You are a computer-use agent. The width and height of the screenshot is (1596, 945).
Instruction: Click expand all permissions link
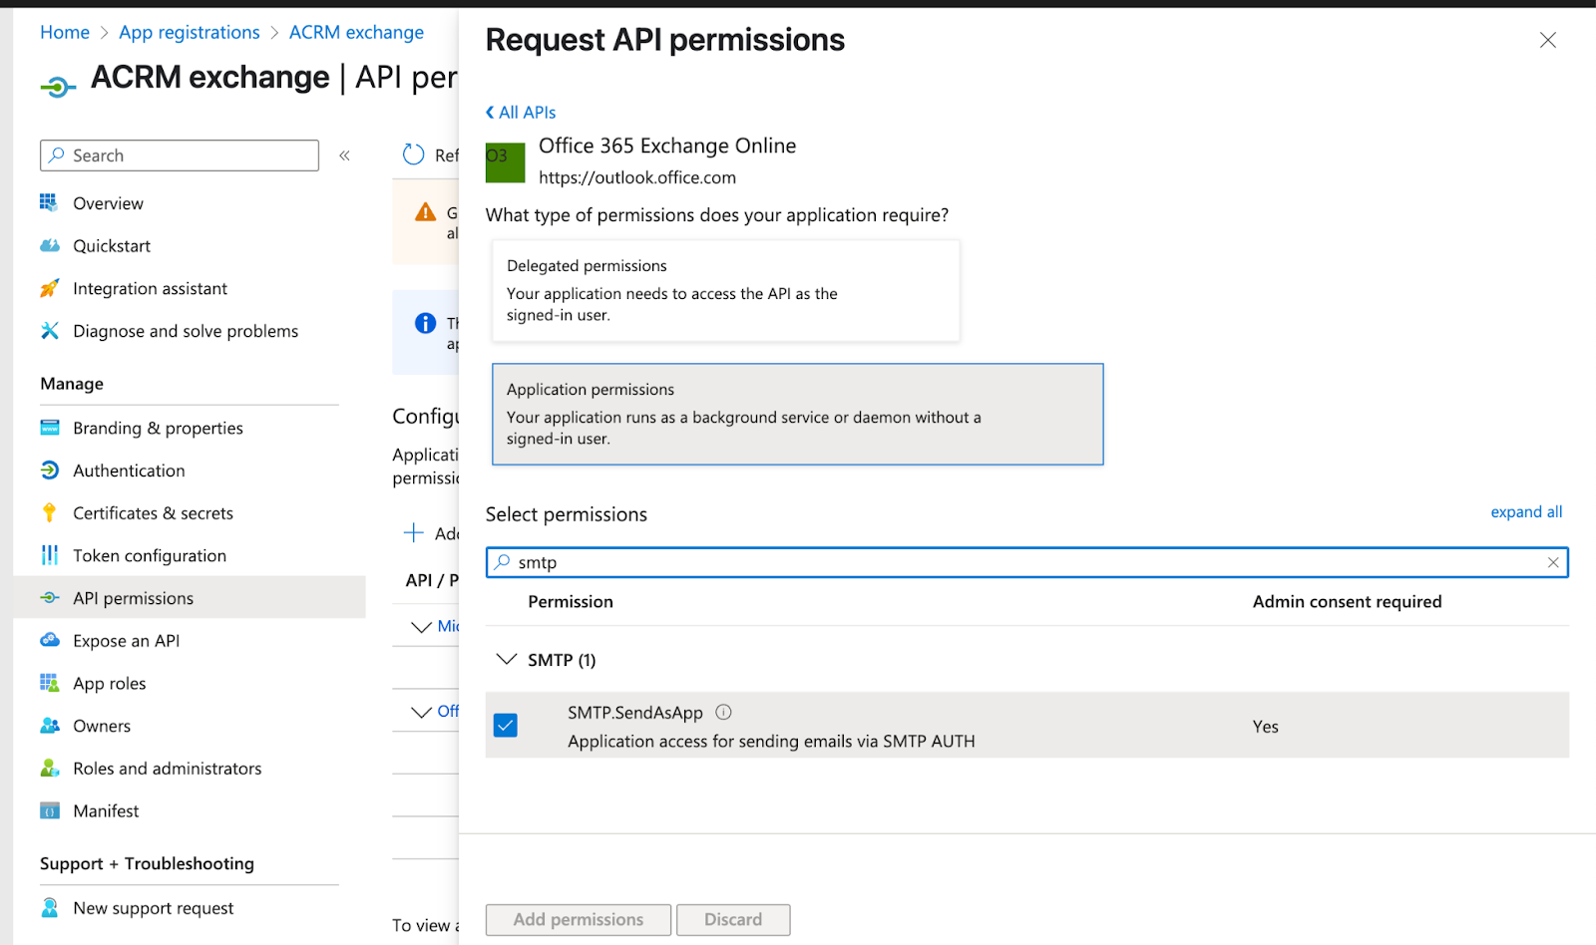[1526, 511]
